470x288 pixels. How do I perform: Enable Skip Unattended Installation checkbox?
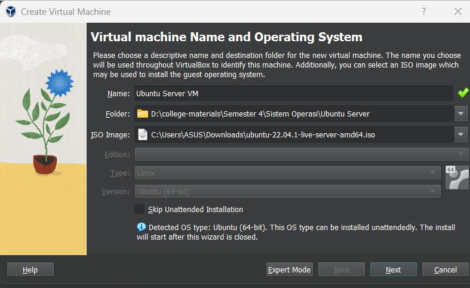coord(140,209)
